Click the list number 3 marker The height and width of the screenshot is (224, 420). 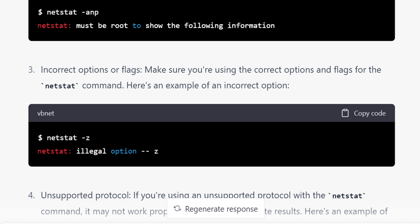tap(31, 70)
